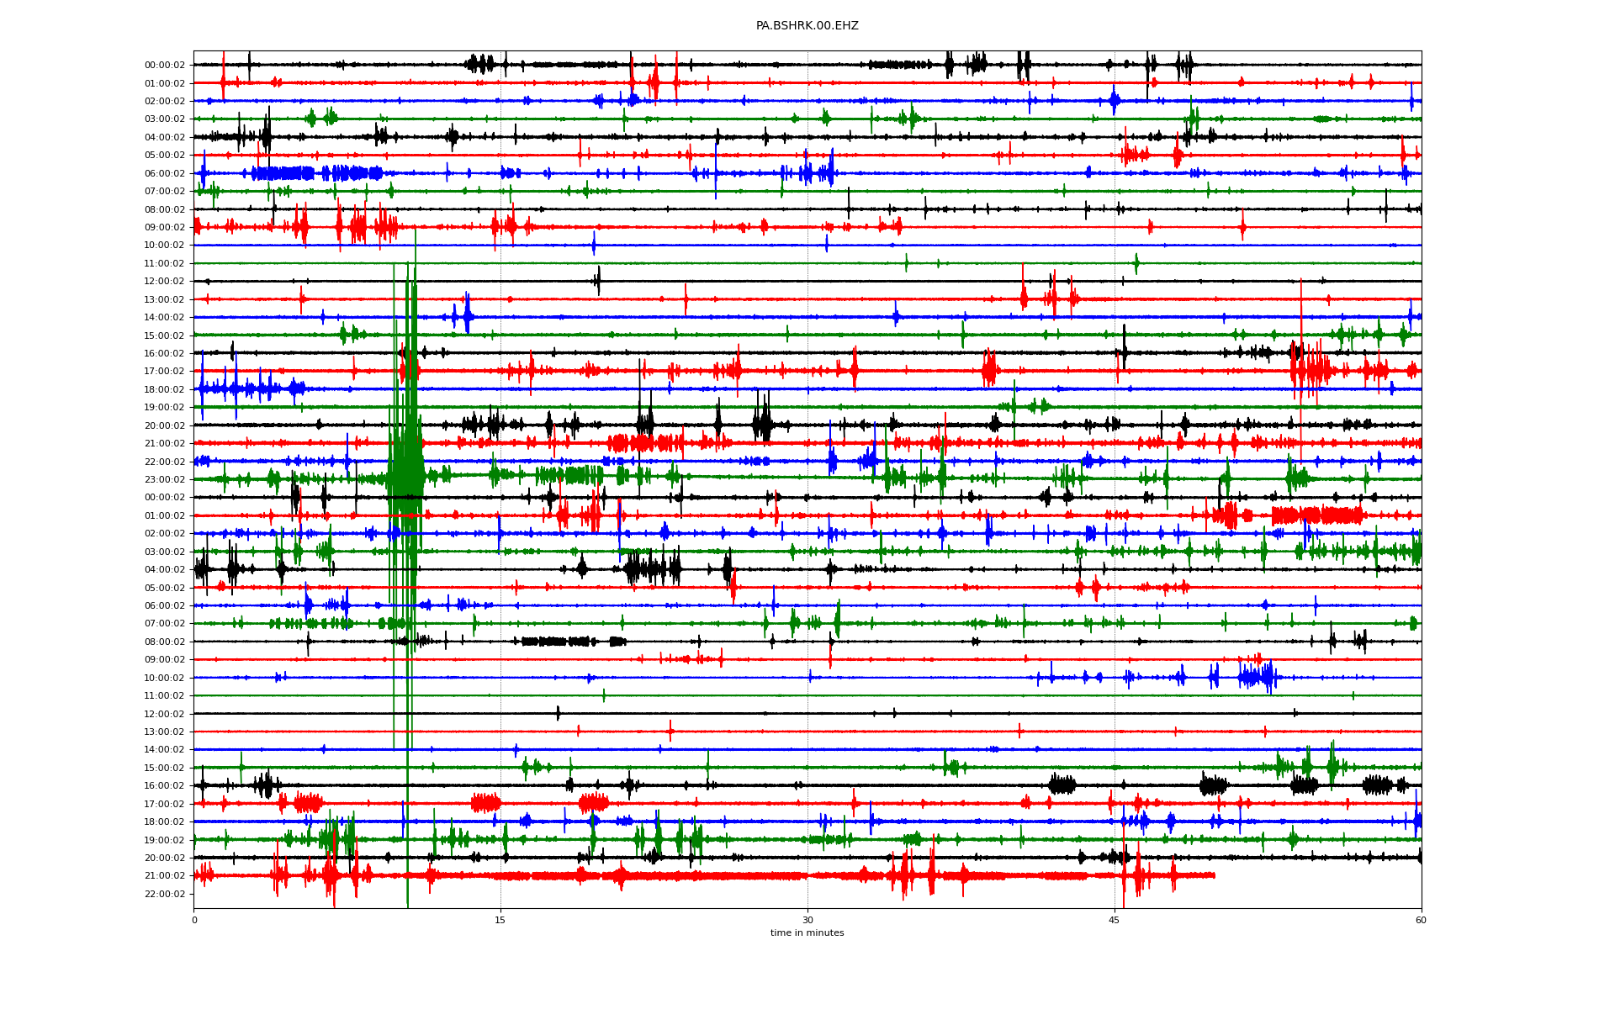Viewport: 1615px width, 1009px height.
Task: Click the 0 tick on the time axis
Action: pos(194,920)
